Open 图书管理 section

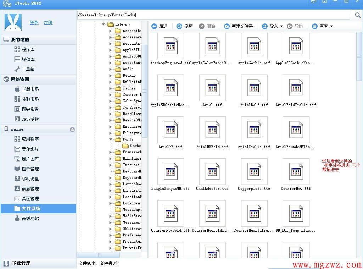(27, 169)
